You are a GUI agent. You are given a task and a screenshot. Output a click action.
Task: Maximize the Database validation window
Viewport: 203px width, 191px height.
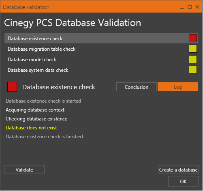coord(190,7)
